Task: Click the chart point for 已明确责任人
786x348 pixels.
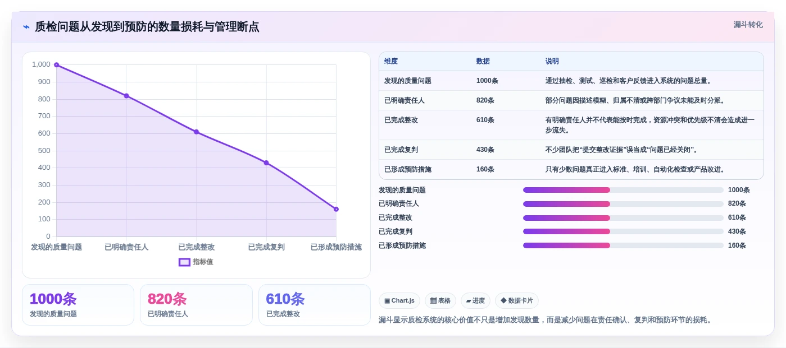Action: 126,96
